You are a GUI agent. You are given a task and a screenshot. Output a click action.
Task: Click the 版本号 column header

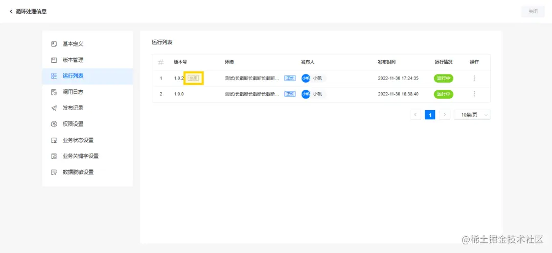180,62
